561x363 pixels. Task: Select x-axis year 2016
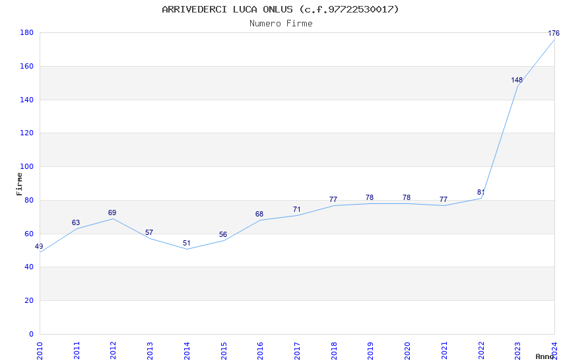coord(260,351)
